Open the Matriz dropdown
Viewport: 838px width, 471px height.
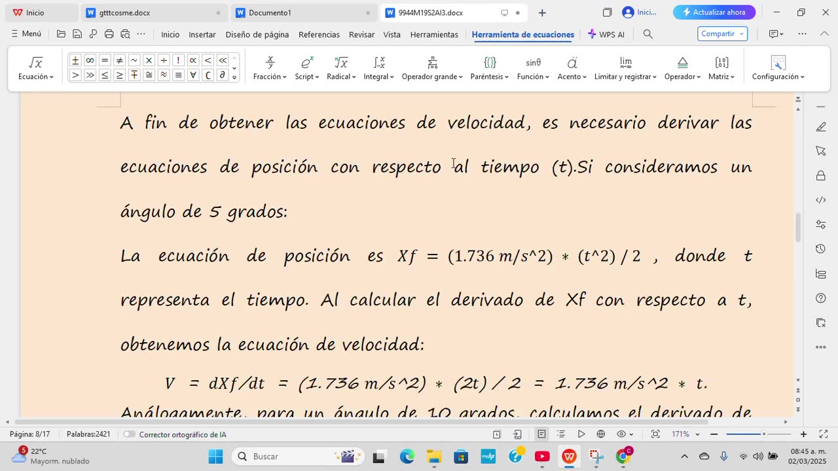(x=721, y=68)
